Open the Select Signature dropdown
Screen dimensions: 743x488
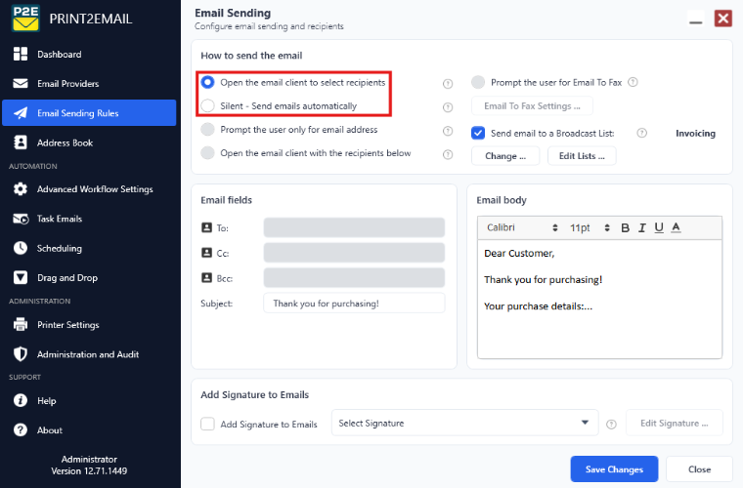pyautogui.click(x=464, y=423)
